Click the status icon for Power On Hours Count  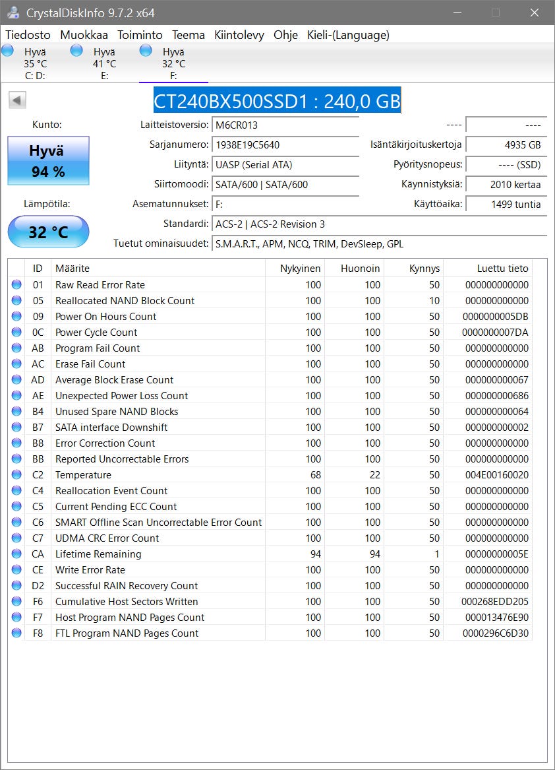(x=16, y=316)
